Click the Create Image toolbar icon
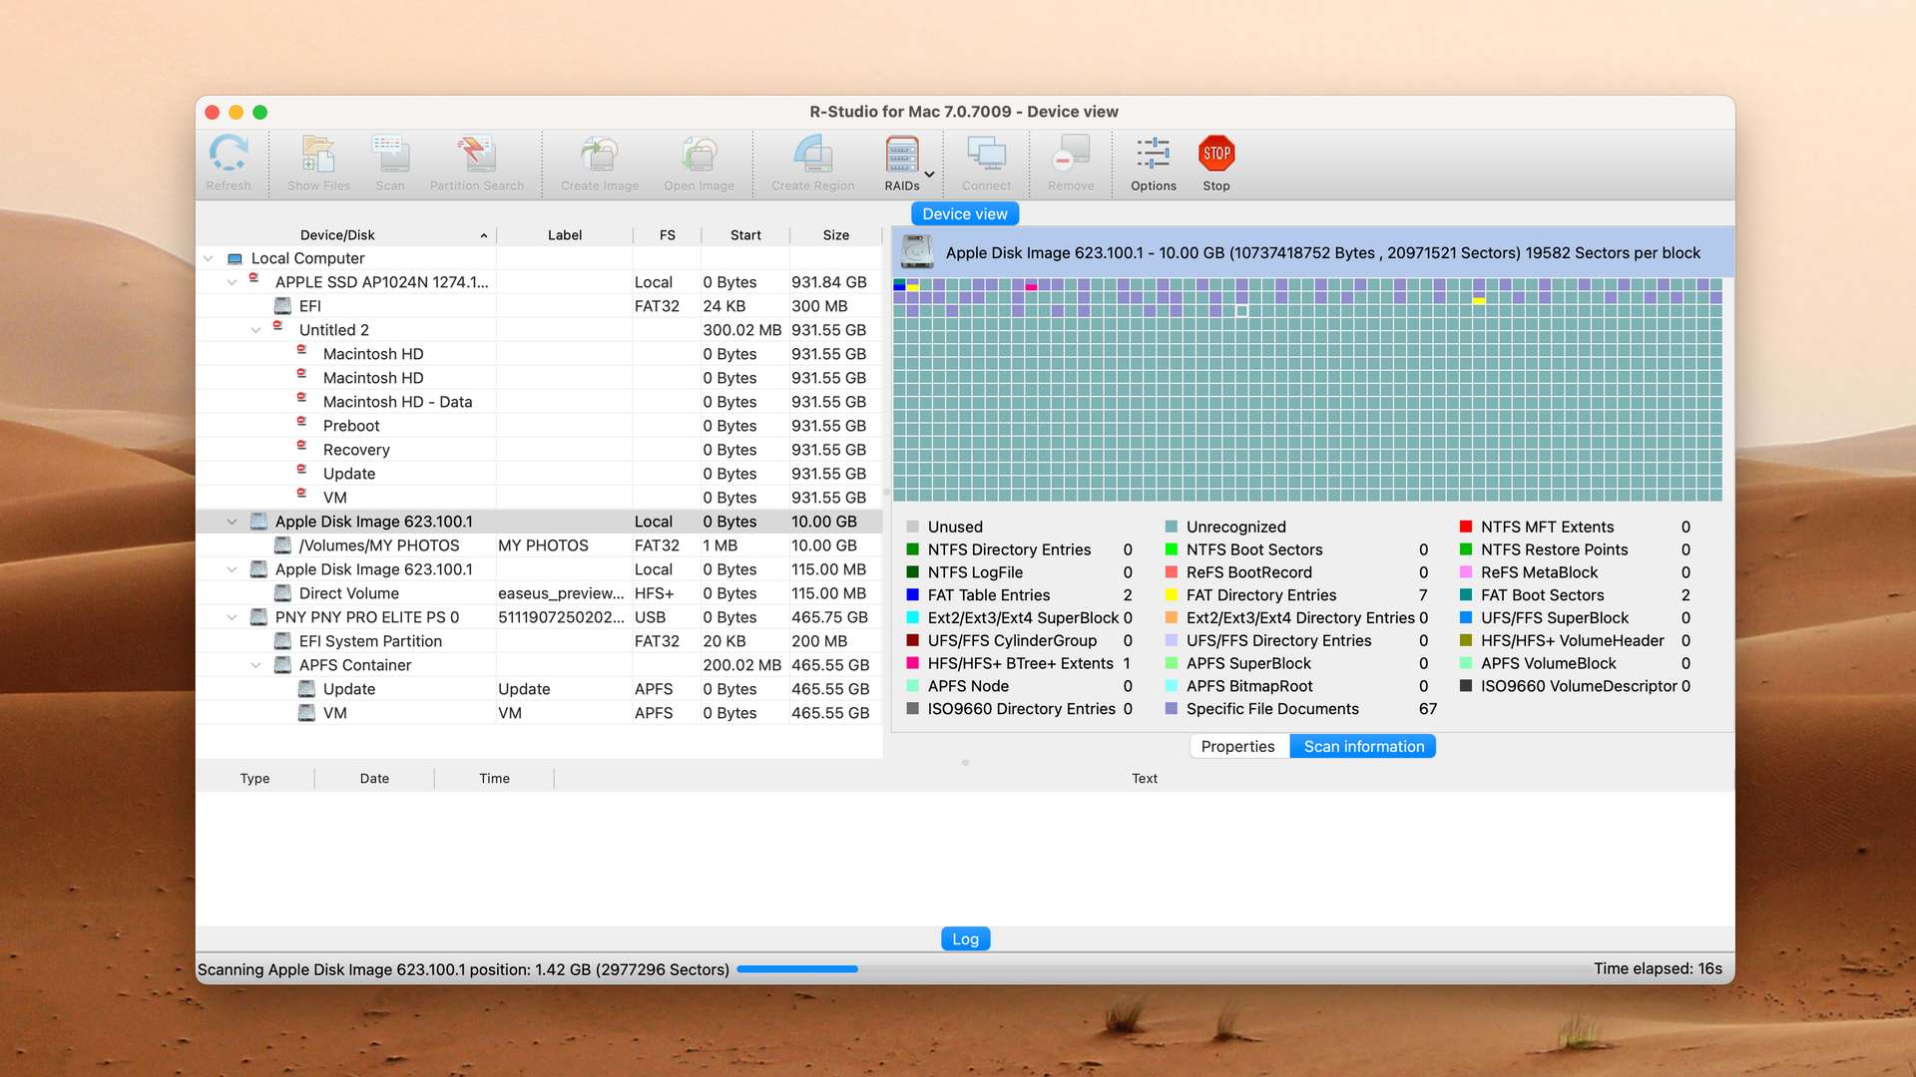 [600, 155]
